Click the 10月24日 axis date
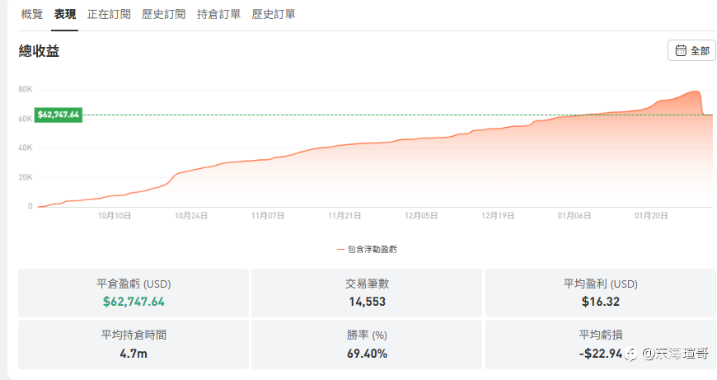 point(191,215)
